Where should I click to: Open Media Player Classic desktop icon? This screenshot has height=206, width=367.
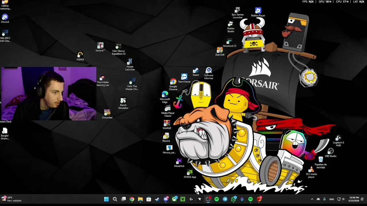pos(168,111)
